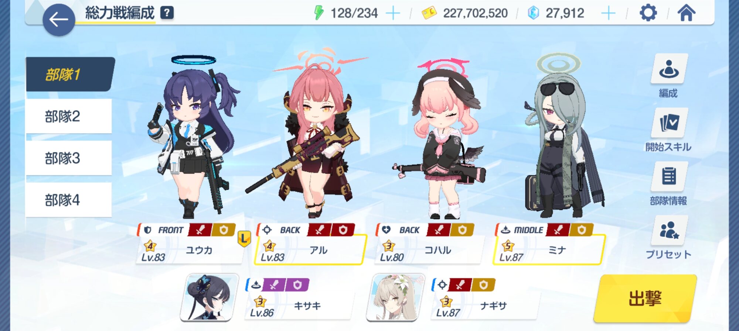739x331 pixels.
Task: Switch to 部隊4 tab
Action: point(69,200)
